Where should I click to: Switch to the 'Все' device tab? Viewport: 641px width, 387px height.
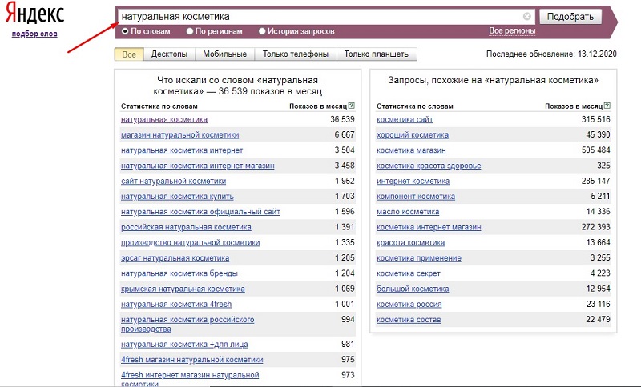point(129,54)
